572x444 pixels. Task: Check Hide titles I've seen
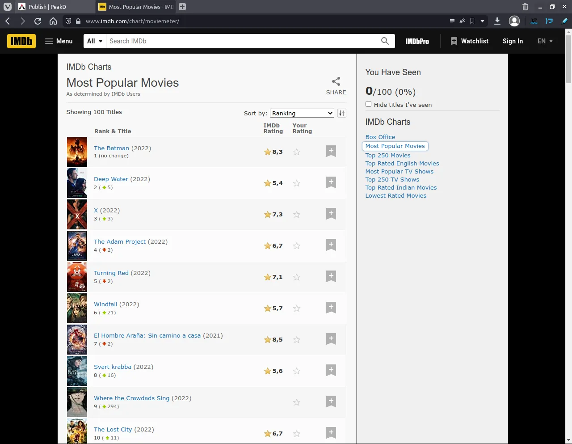tap(369, 104)
